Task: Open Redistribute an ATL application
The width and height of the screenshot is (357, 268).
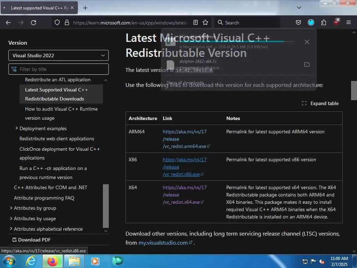Action: (58, 80)
